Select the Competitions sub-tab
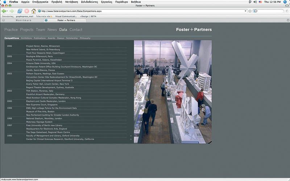This screenshot has width=290, height=181. click(x=12, y=38)
